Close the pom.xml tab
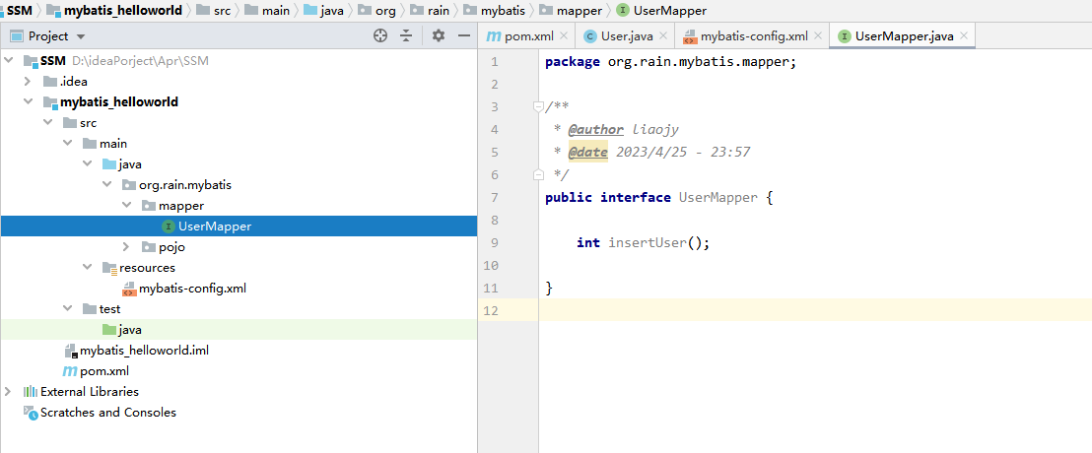Image resolution: width=1092 pixels, height=453 pixels. (564, 36)
